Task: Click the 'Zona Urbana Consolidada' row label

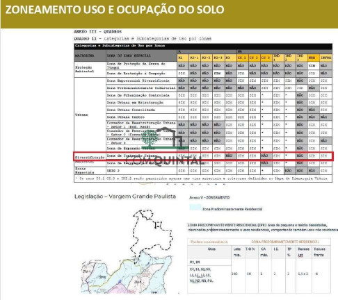Action: point(141,110)
